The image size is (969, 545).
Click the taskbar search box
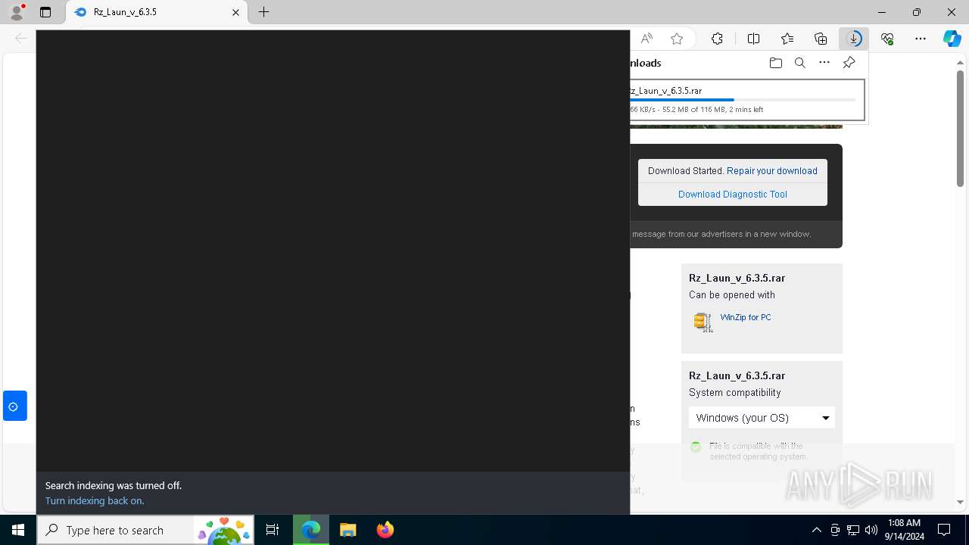point(145,530)
